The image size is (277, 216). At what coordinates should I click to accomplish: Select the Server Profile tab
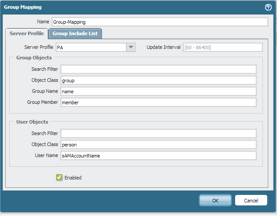click(27, 33)
